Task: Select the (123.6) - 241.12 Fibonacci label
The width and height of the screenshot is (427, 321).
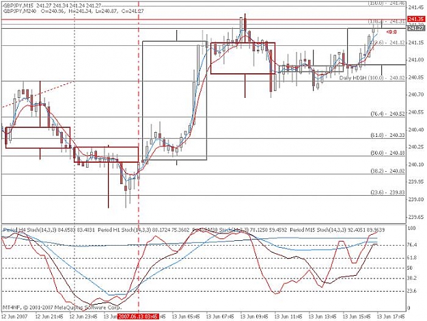Action: tap(388, 42)
